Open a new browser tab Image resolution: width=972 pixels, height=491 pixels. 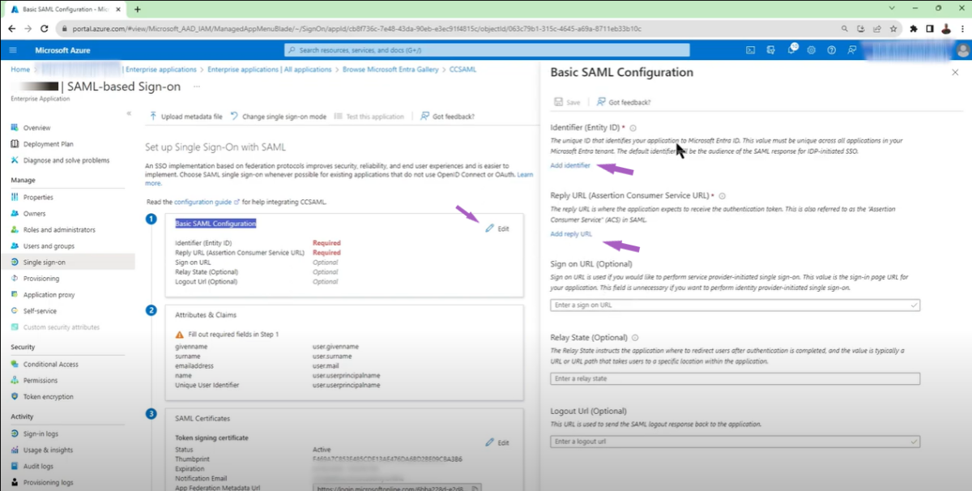coord(137,9)
